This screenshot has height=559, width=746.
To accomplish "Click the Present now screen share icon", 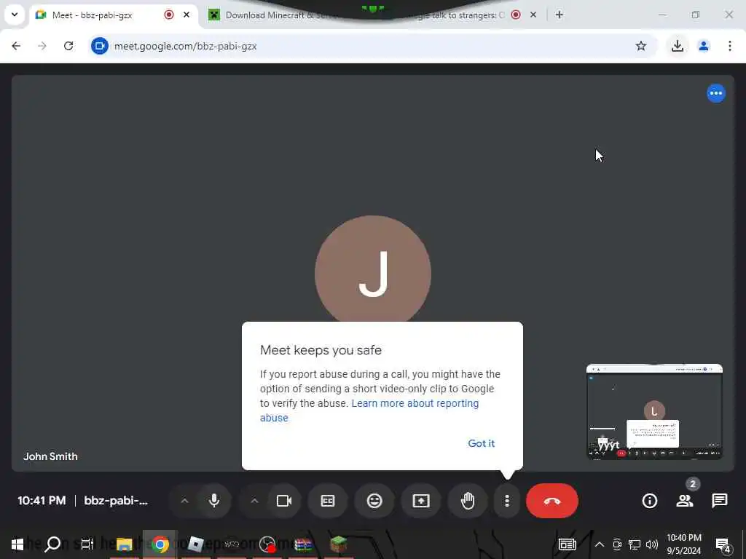I will click(x=421, y=501).
